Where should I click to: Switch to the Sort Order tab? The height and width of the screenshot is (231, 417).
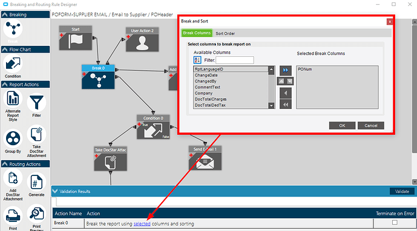tap(225, 33)
